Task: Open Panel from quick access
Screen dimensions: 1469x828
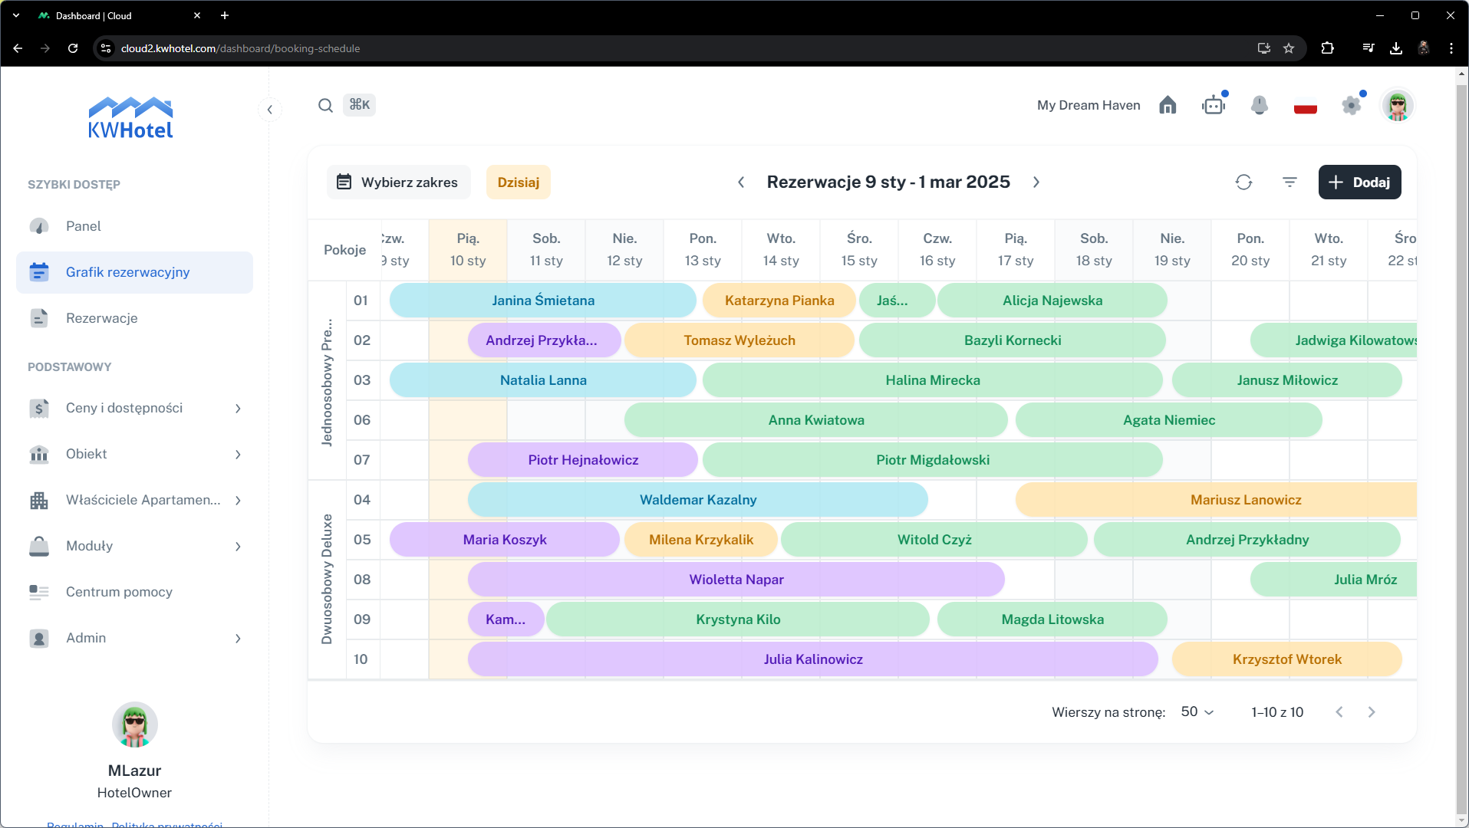Action: [84, 226]
